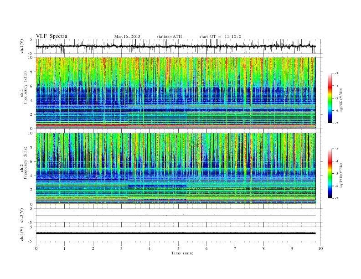
Task: Click the time-axis tick label "9"
Action: click(292, 248)
